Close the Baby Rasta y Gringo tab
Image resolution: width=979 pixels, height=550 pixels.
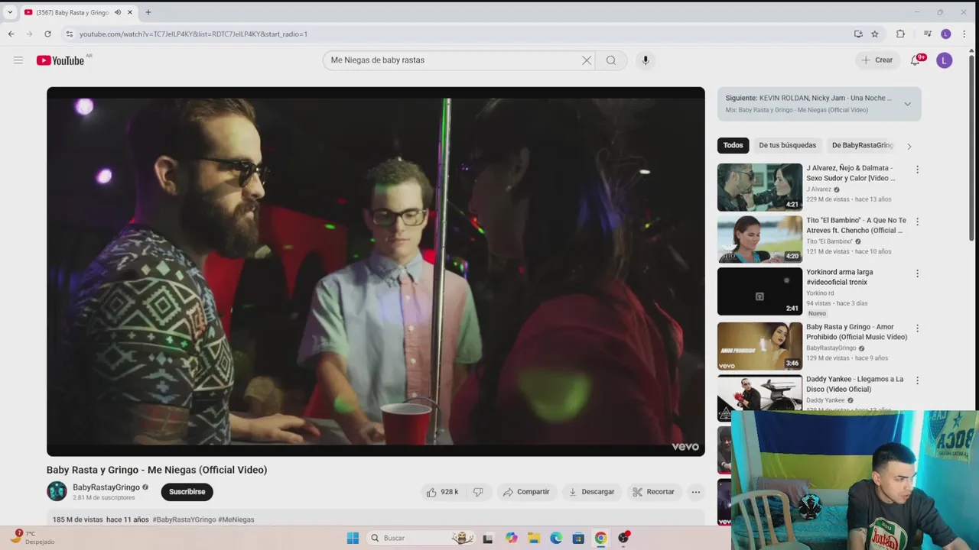click(130, 12)
